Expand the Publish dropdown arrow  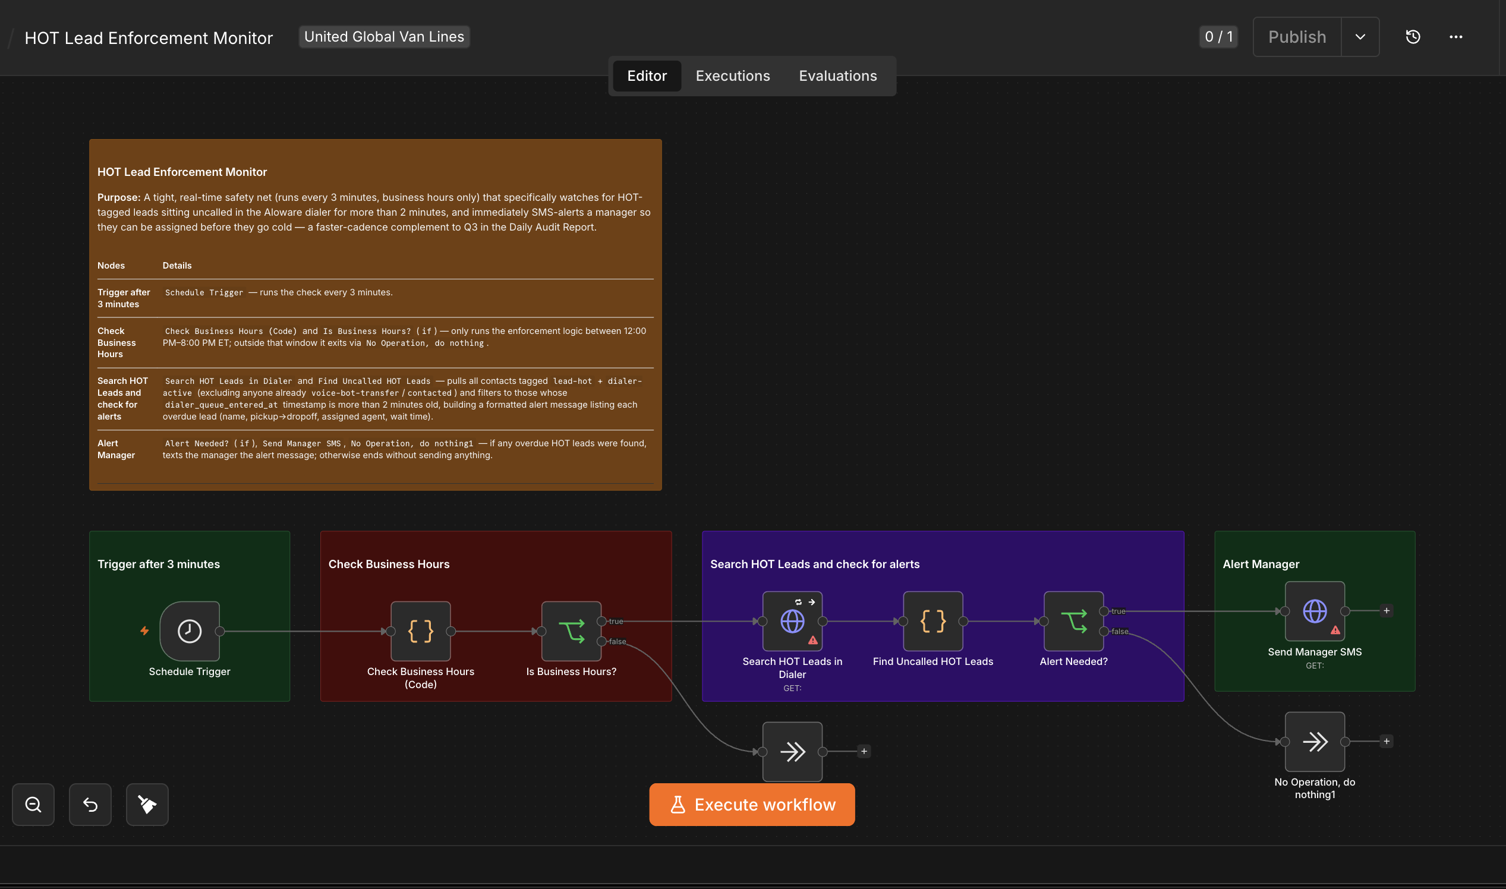pos(1360,36)
